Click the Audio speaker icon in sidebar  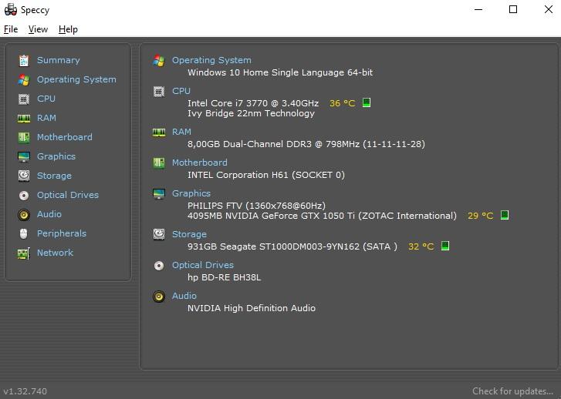coord(24,215)
